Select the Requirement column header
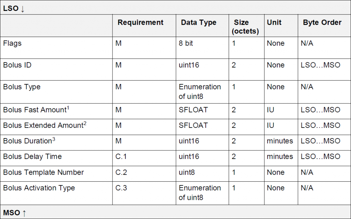This screenshot has height=219, width=351. pos(140,22)
